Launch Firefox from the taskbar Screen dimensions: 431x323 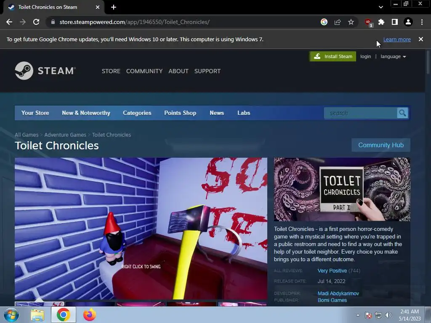coord(89,315)
